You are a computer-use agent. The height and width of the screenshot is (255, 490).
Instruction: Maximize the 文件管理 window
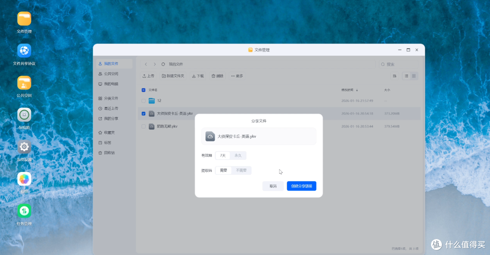(408, 50)
